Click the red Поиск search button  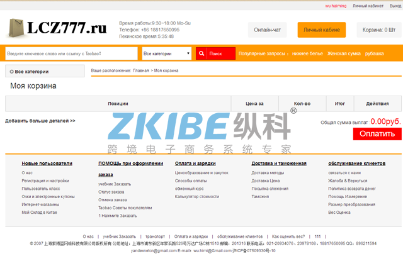215,53
